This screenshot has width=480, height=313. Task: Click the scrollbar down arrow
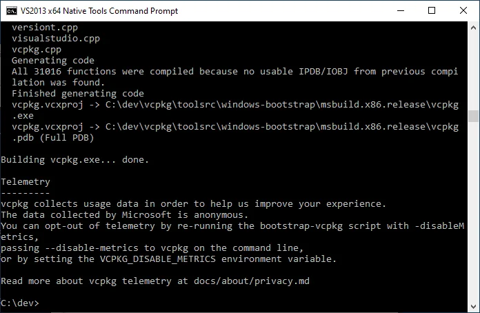473,307
